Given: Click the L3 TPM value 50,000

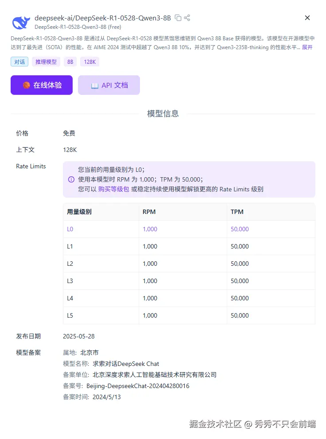Looking at the screenshot, I should click(240, 281).
